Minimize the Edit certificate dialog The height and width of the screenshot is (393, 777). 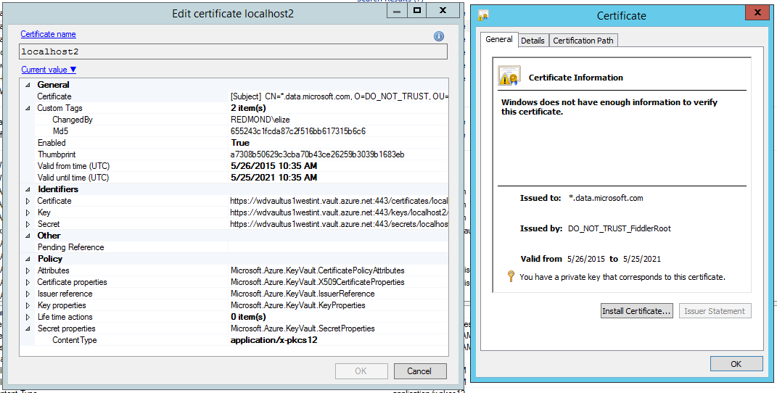(x=397, y=11)
